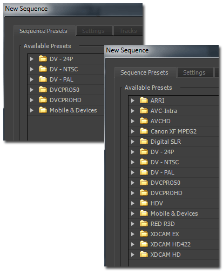
Task: Click the XDCAM HD folder icon
Action: coord(144,254)
